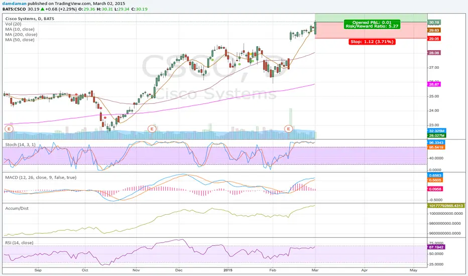
Task: Click the low value L:29.34 in header
Action: [122, 9]
